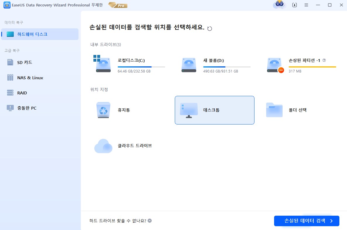Click the 손실된 데이터 검색 button

(307, 221)
